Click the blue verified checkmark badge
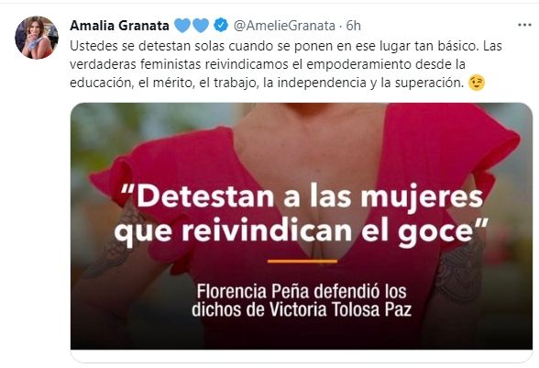 [x=221, y=25]
